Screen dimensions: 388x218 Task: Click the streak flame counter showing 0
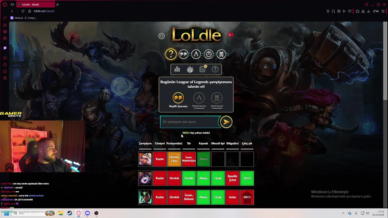190,69
